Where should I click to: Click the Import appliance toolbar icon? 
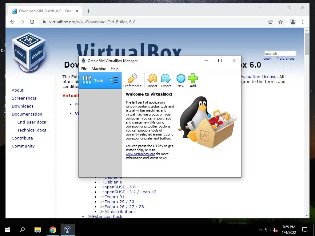(152, 81)
